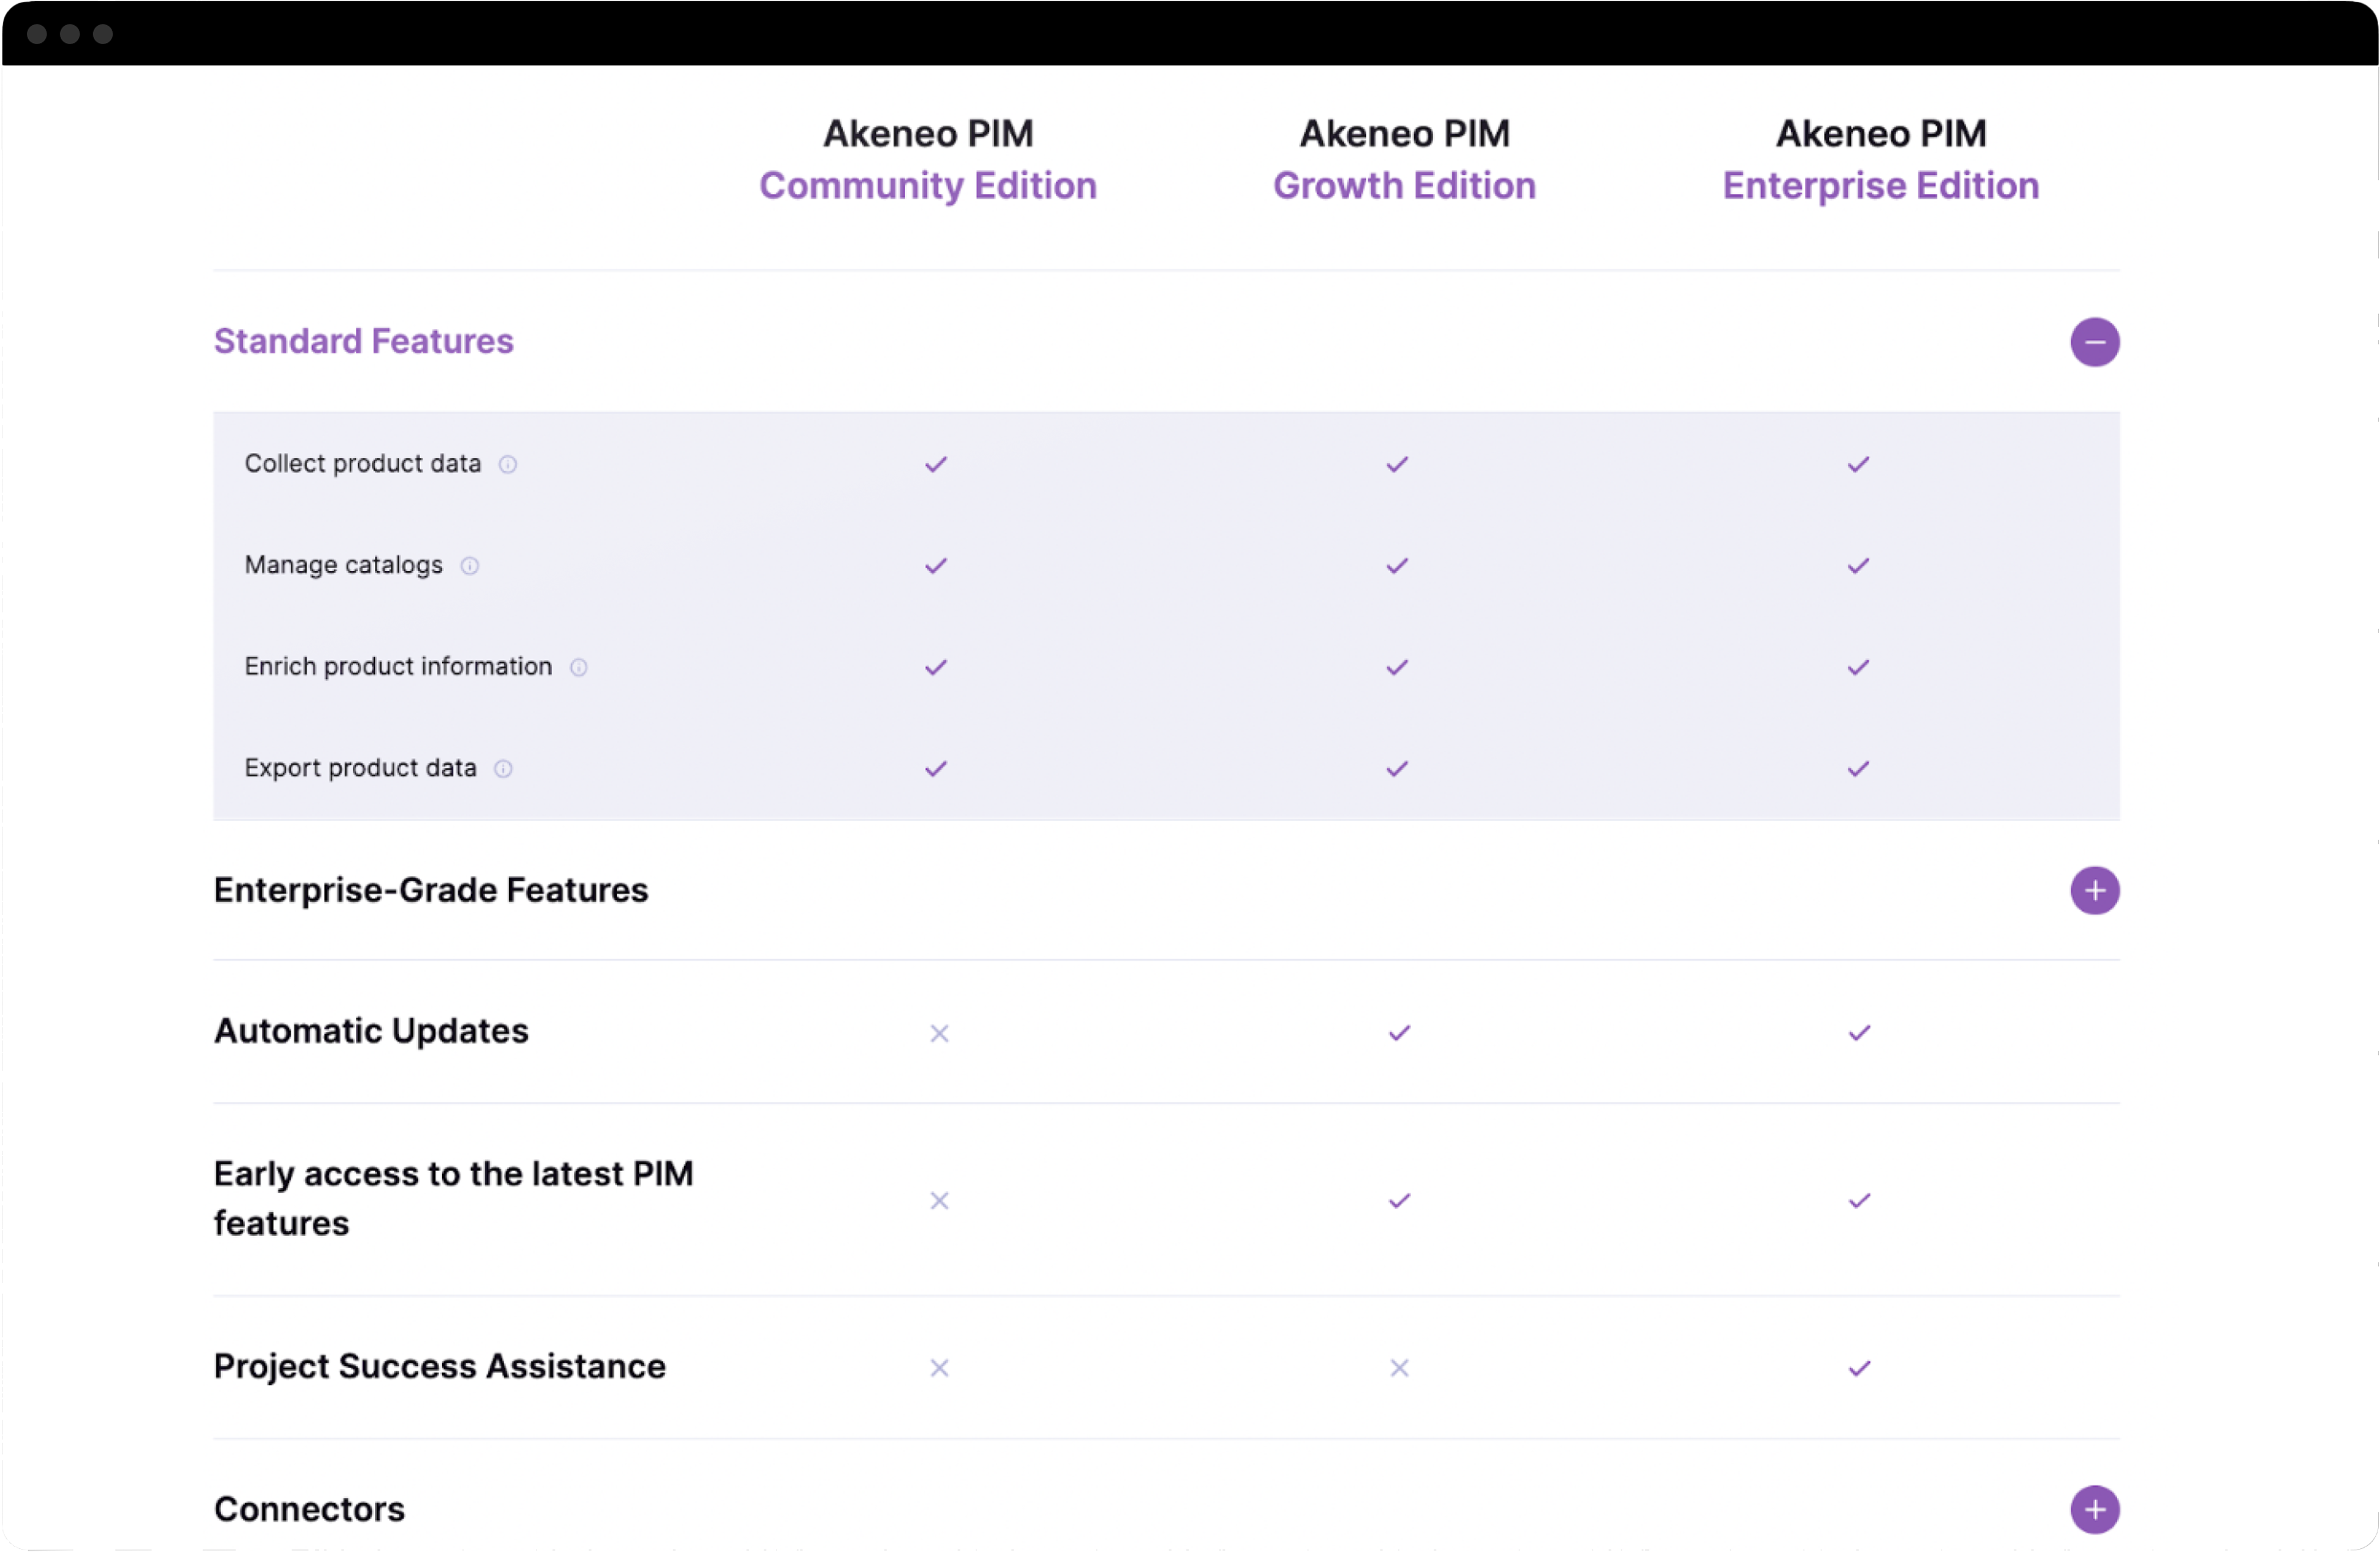Click the Community Edition heading
This screenshot has width=2380, height=1552.
click(x=928, y=186)
